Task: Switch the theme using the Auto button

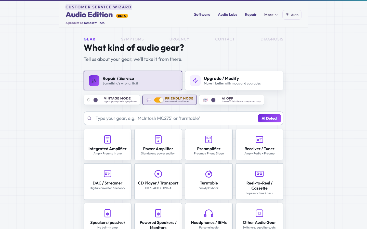Action: 292,15
